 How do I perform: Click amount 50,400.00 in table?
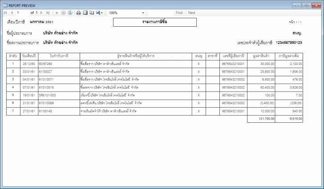267,87
